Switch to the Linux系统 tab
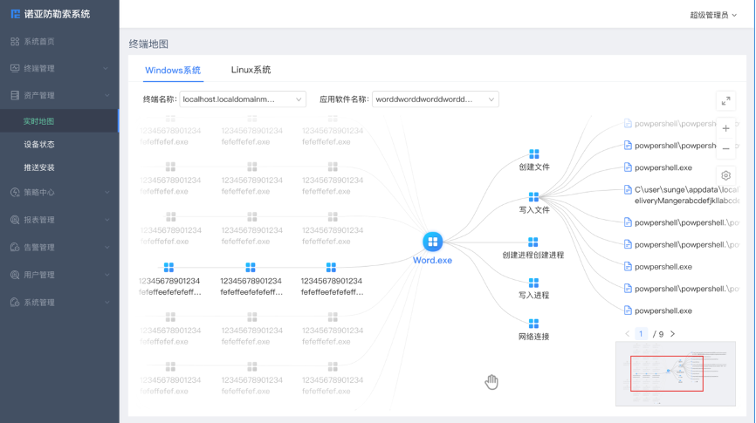The height and width of the screenshot is (423, 756). coord(251,70)
